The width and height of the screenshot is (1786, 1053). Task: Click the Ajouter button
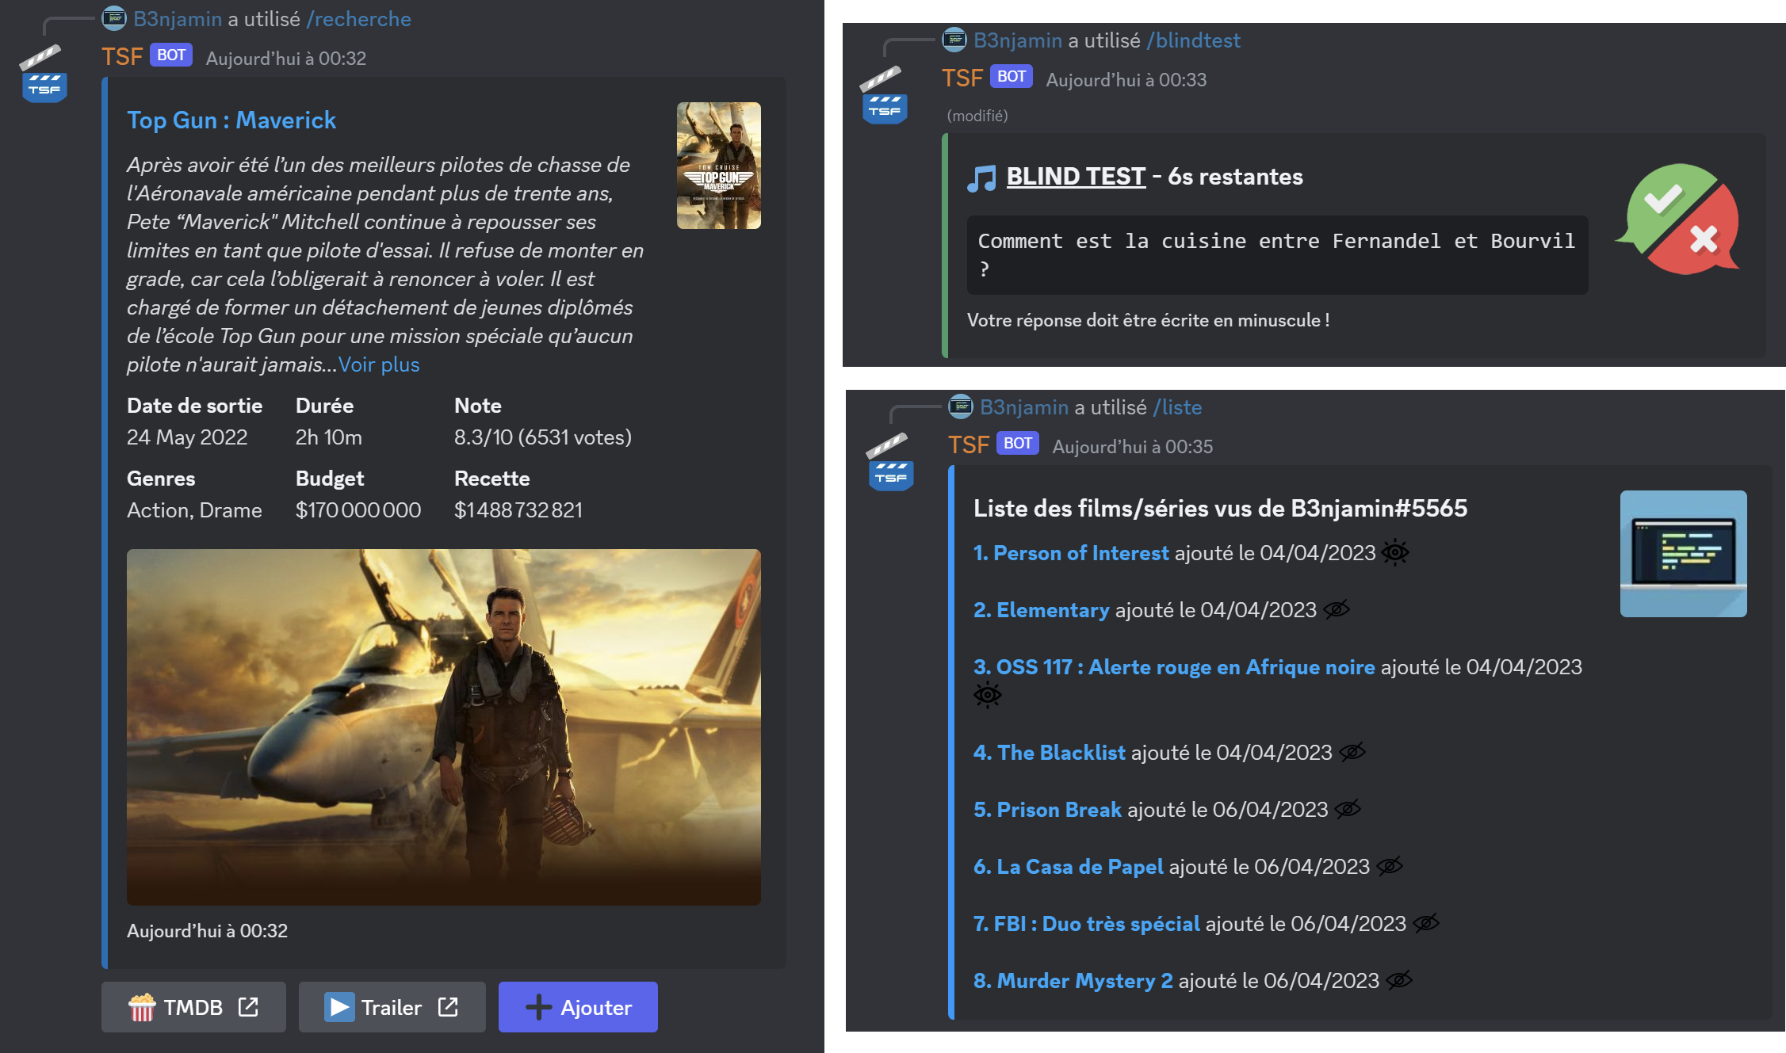tap(578, 1007)
